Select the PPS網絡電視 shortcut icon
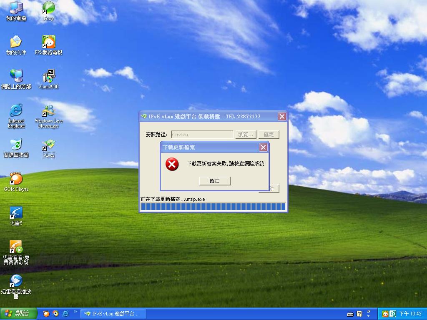Viewport: 427px width, 320px height. pyautogui.click(x=48, y=45)
